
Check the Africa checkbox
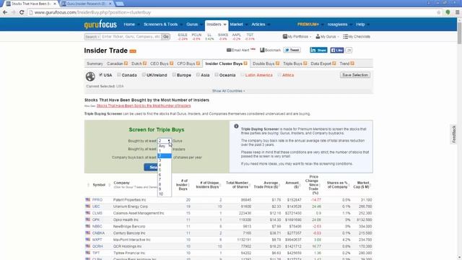pos(279,75)
